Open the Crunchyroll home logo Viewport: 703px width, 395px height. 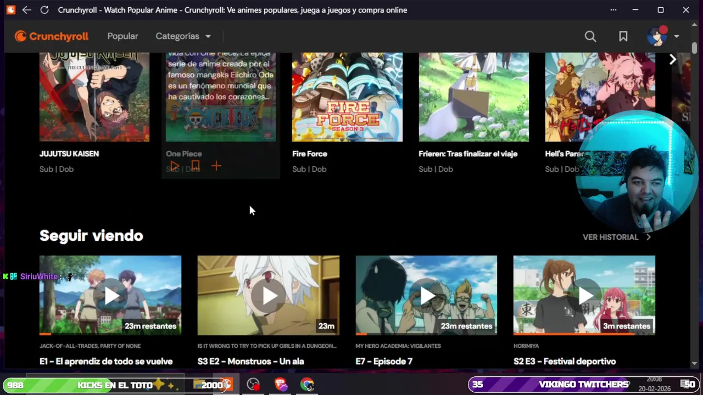point(52,36)
